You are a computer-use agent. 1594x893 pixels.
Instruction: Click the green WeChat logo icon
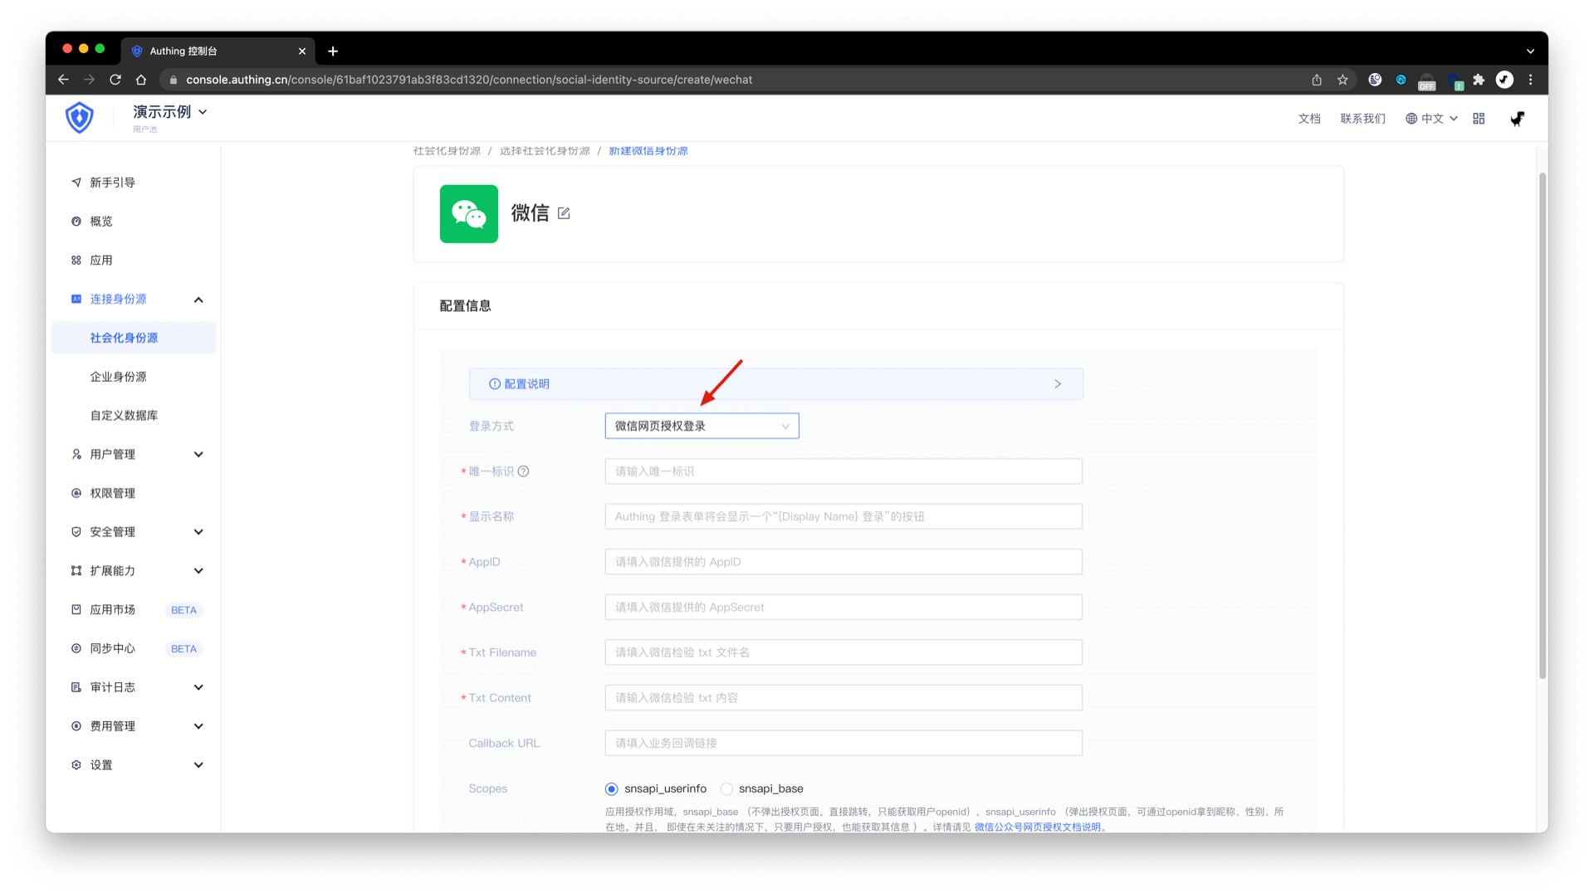[468, 213]
